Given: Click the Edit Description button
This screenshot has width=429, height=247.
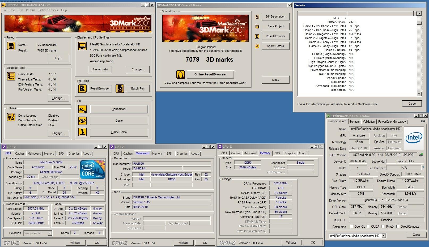Looking at the screenshot, I should click(x=275, y=16).
